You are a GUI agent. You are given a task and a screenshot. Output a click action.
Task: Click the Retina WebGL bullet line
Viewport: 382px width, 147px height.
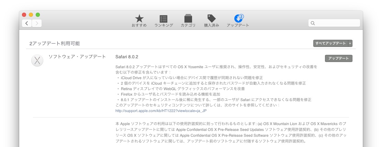(x=181, y=89)
